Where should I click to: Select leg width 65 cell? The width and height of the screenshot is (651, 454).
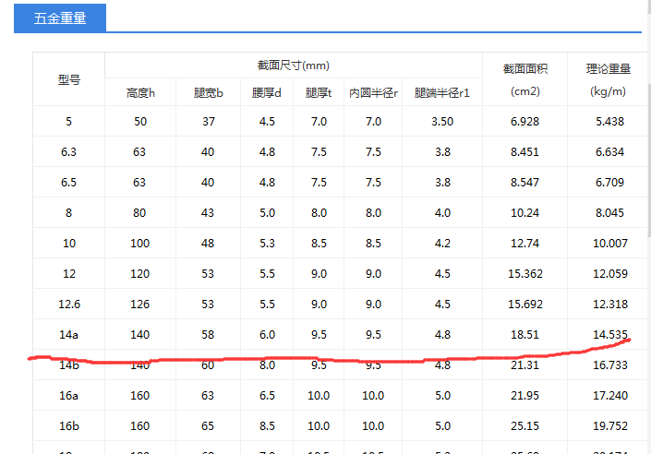pyautogui.click(x=208, y=425)
